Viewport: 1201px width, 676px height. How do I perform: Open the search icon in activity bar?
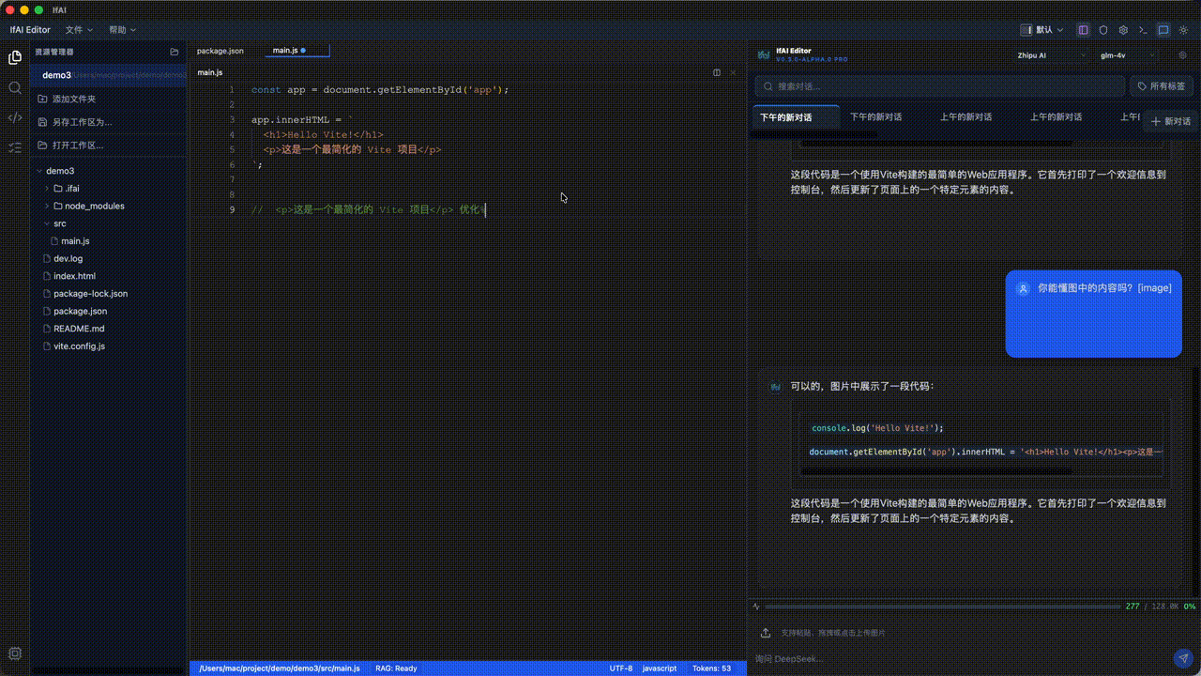(15, 87)
